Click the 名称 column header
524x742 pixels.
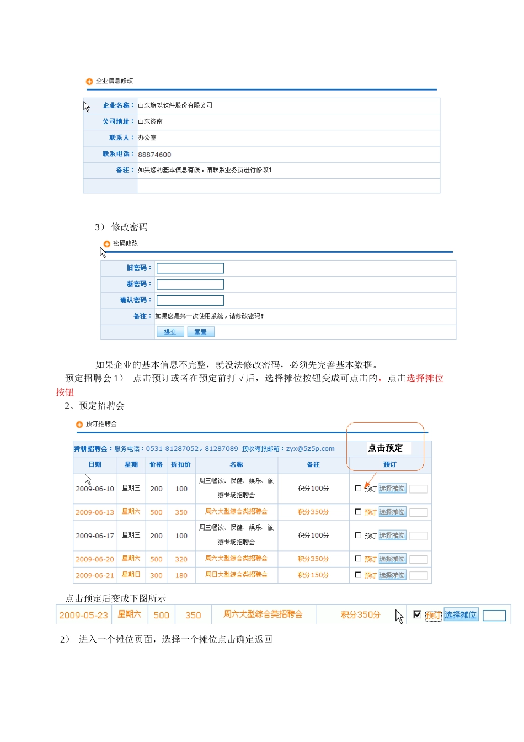click(x=237, y=465)
